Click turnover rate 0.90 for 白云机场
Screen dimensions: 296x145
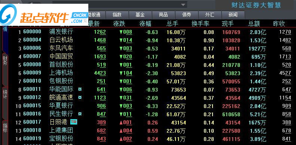coord(209,40)
